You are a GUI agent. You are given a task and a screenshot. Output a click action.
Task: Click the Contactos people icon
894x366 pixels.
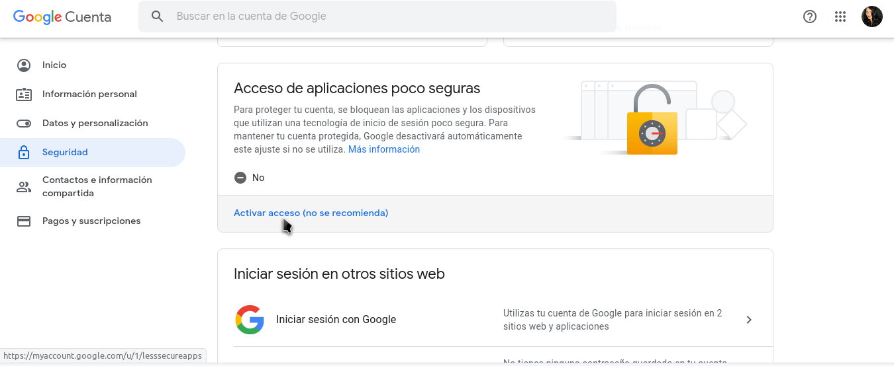(x=24, y=187)
